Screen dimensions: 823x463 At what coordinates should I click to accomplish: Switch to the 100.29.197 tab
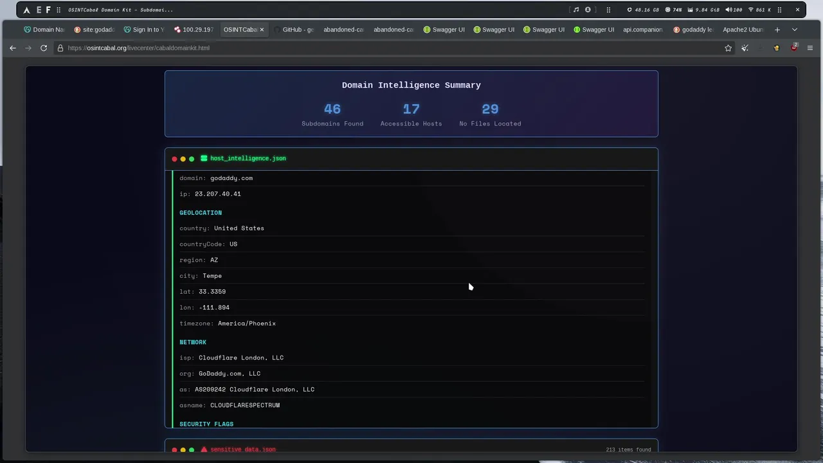pyautogui.click(x=194, y=30)
